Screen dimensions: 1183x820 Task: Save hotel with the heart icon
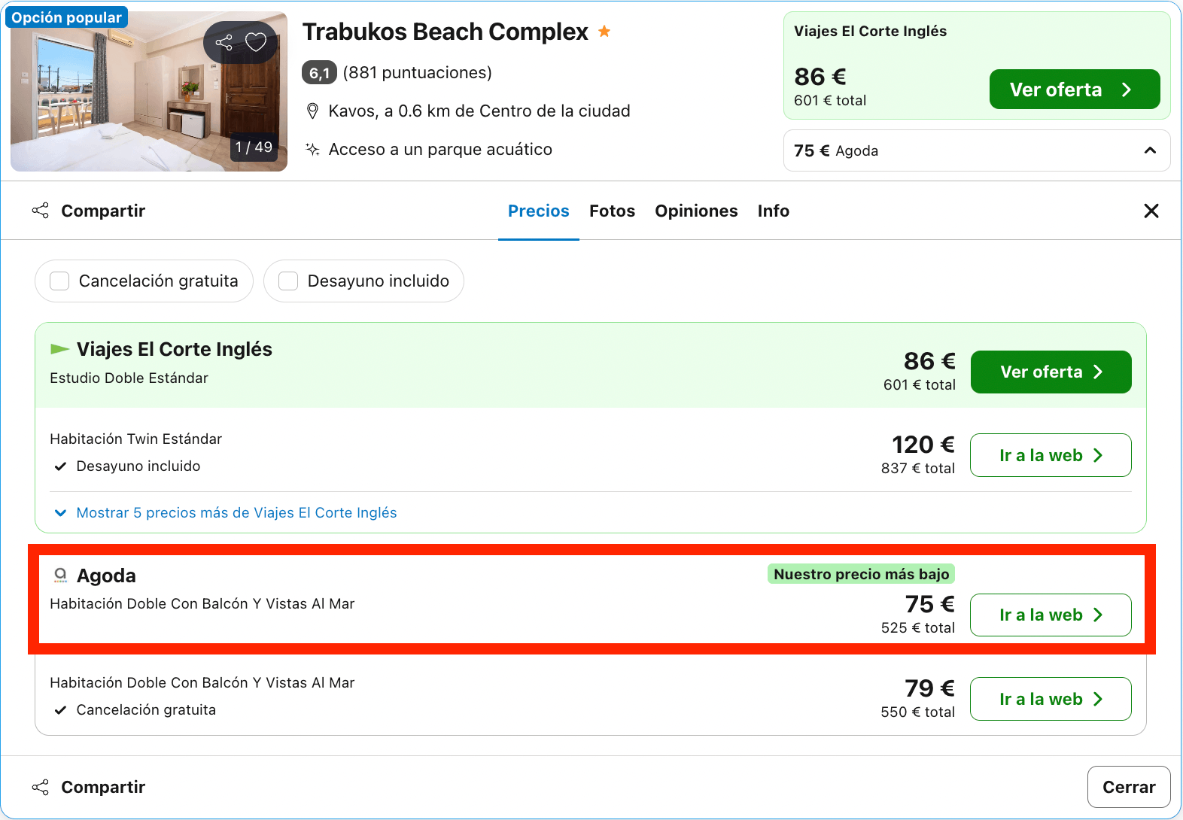(x=256, y=42)
